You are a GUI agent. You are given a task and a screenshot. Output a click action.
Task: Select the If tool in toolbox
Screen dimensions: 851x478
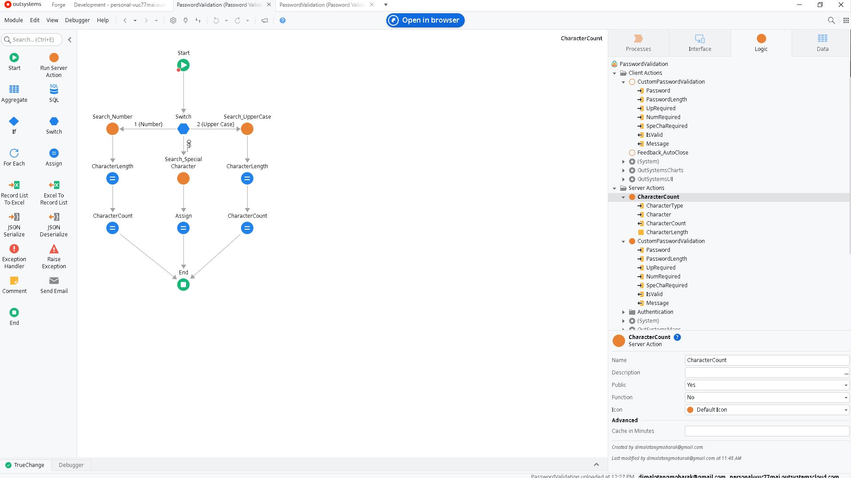tap(14, 125)
